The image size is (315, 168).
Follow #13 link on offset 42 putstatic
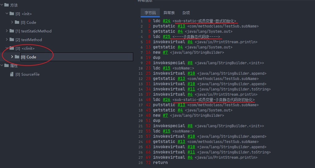(181, 105)
